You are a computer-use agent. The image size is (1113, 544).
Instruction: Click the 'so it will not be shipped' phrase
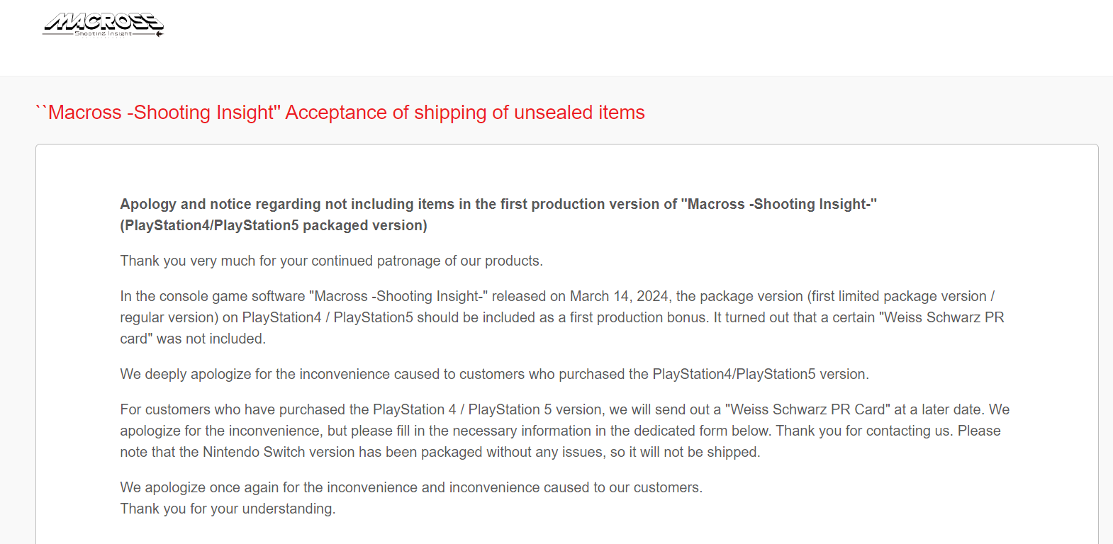click(x=685, y=452)
